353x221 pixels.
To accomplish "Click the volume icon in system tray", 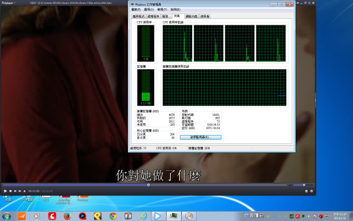I will (309, 216).
